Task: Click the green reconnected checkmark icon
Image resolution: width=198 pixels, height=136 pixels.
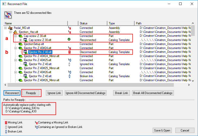Action: click(69, 39)
